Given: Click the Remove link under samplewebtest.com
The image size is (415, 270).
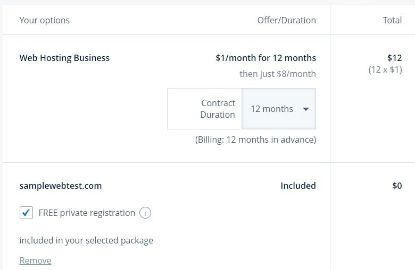Looking at the screenshot, I should (35, 260).
